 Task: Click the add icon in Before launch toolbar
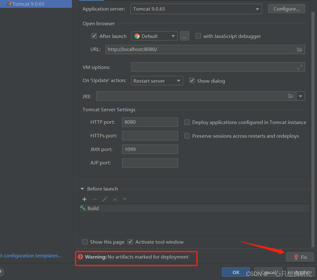click(84, 199)
